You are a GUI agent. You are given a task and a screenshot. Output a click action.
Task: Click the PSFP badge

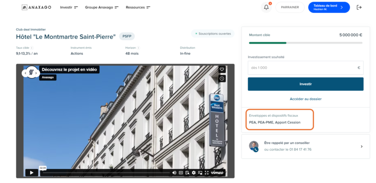coord(127,36)
